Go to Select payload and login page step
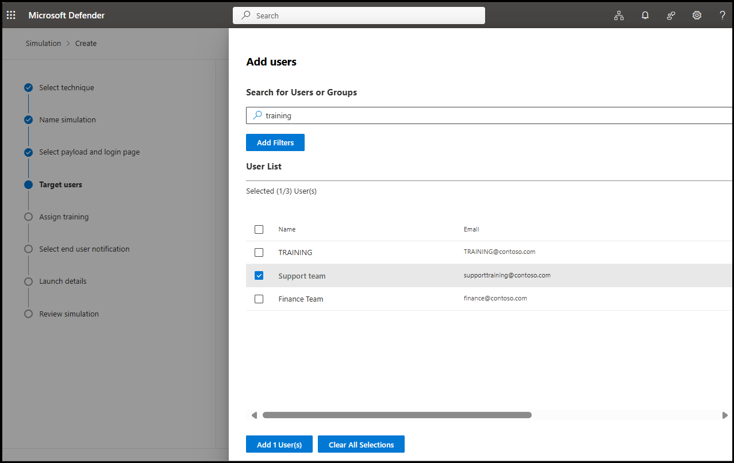 tap(89, 152)
